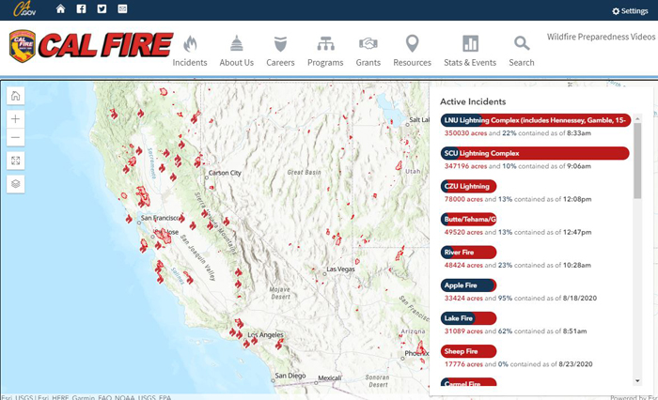Open Lake Fire incident

[468, 318]
